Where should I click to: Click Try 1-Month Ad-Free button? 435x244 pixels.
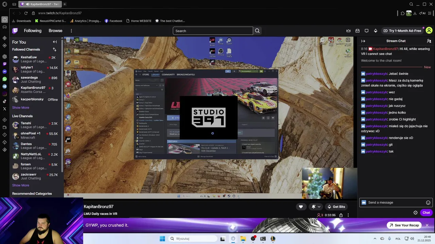[x=402, y=31]
